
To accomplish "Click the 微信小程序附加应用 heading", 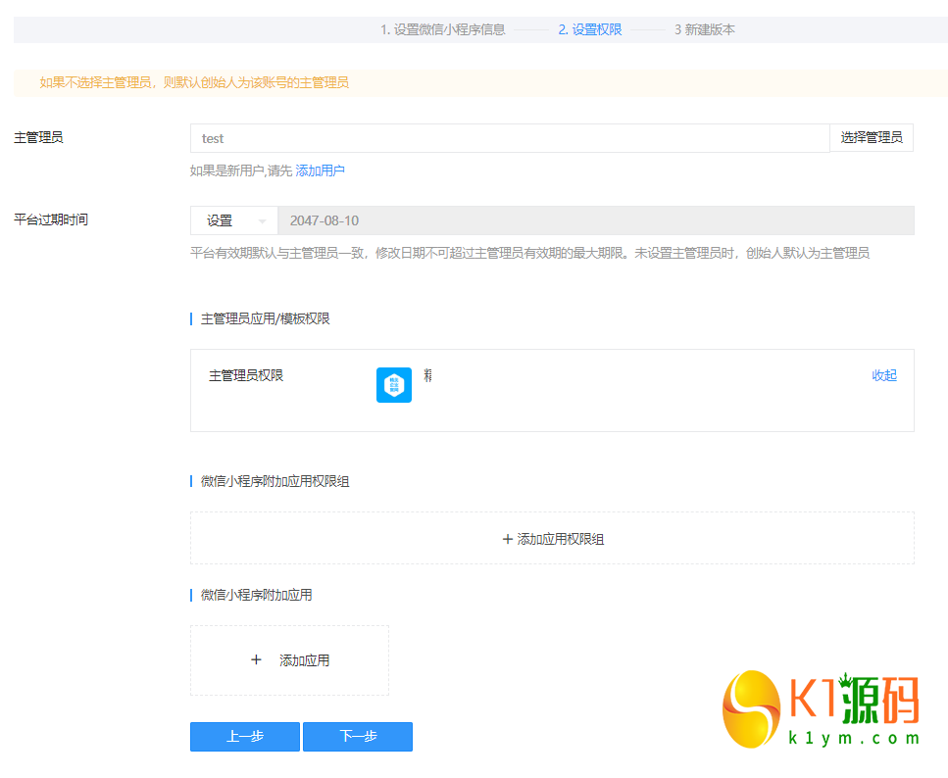I will tap(256, 595).
